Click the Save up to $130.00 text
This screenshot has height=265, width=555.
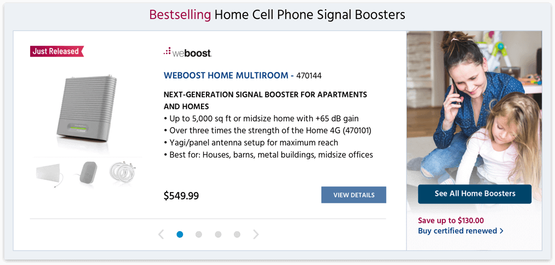point(451,220)
